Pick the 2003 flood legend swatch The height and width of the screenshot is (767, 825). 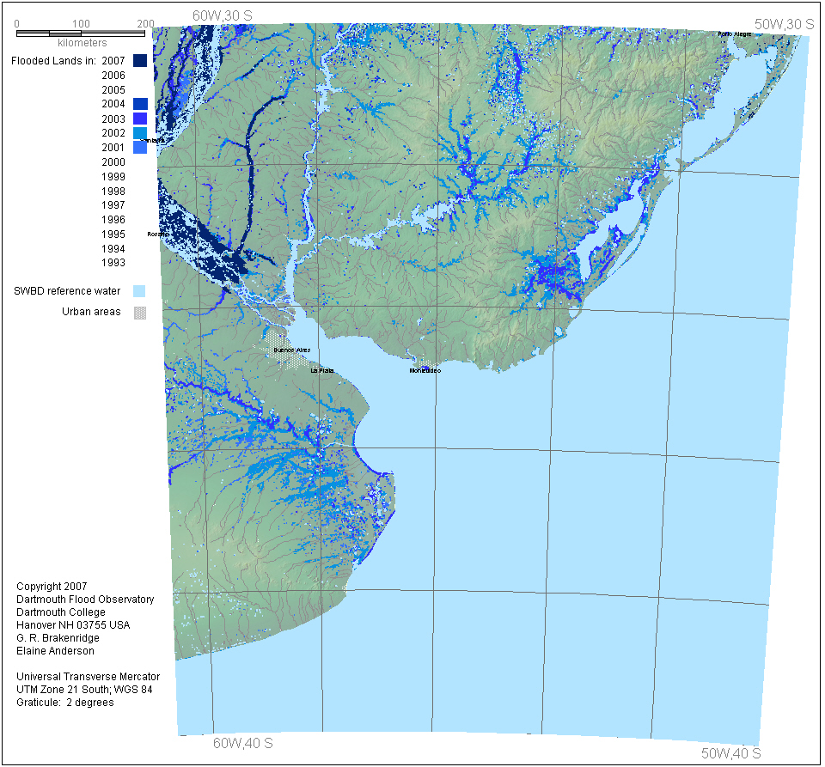(139, 119)
